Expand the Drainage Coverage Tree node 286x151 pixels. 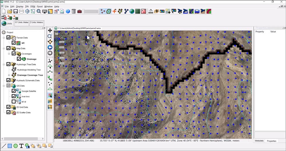[9, 75]
